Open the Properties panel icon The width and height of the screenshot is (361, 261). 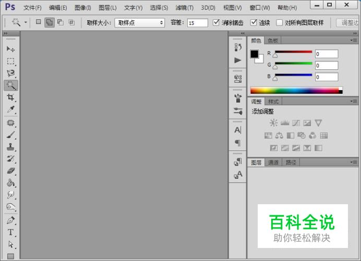coord(238,79)
